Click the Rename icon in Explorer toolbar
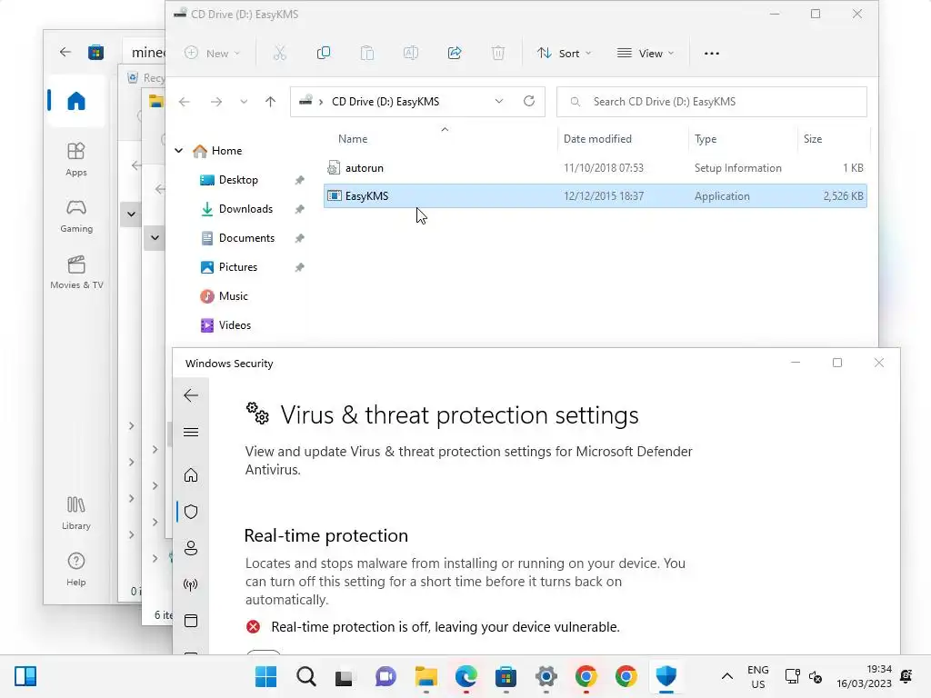Image resolution: width=931 pixels, height=698 pixels. pyautogui.click(x=411, y=54)
